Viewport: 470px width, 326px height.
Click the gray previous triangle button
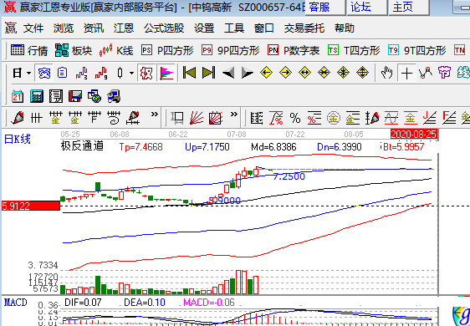tap(228, 73)
